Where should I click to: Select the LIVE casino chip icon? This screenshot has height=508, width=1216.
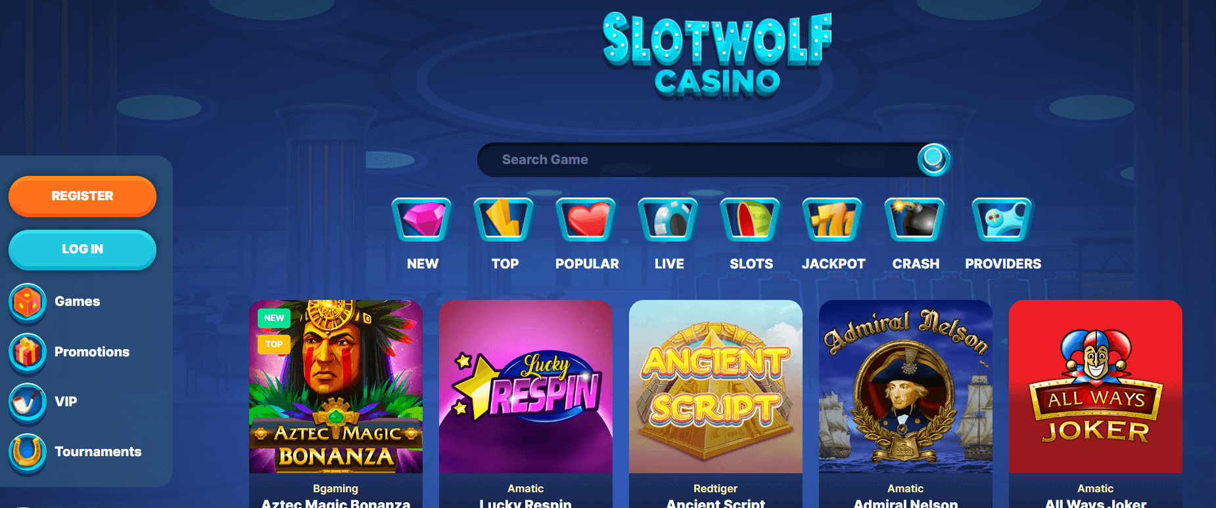(668, 219)
